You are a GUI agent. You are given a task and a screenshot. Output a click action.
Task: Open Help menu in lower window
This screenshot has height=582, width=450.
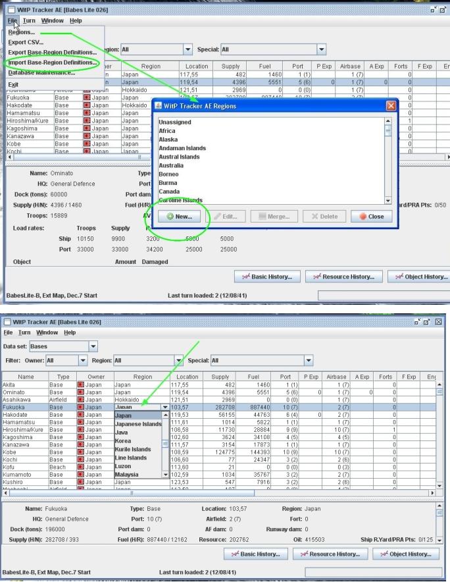tap(70, 332)
